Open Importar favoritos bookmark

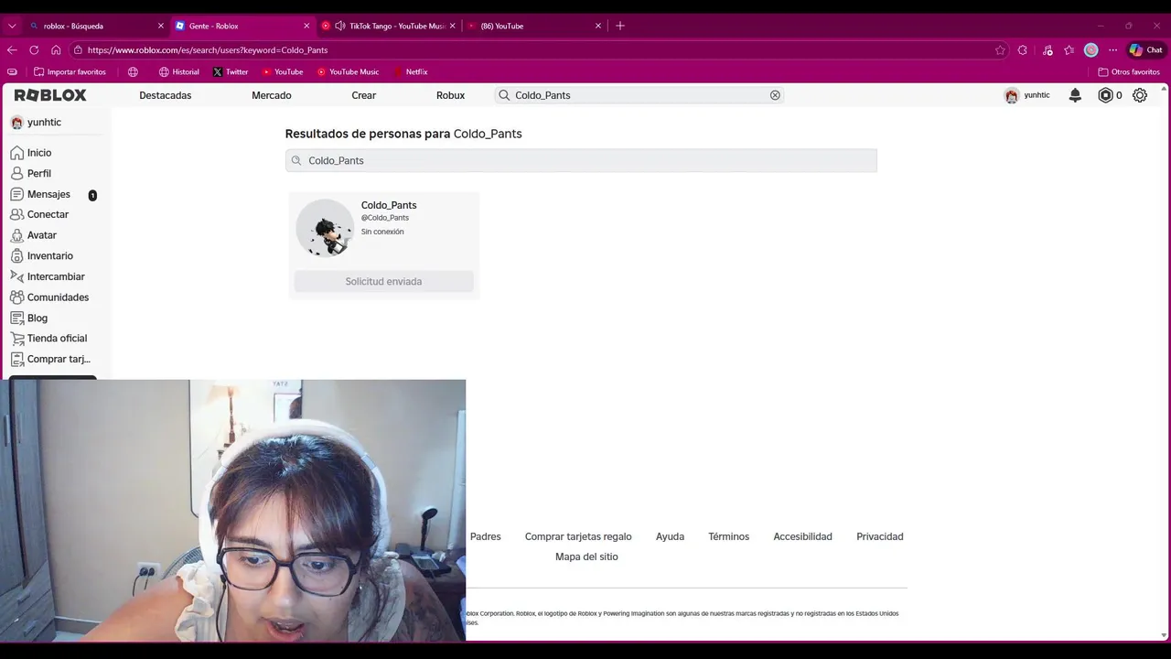coord(70,71)
